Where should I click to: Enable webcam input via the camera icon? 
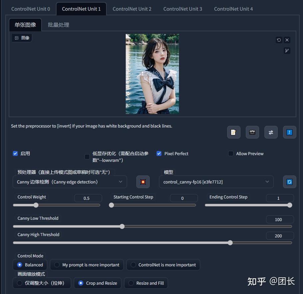coord(252,132)
